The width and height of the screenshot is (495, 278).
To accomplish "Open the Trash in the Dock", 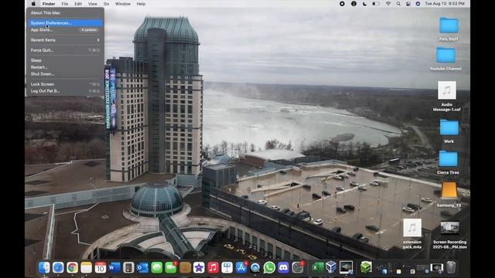I will [452, 268].
